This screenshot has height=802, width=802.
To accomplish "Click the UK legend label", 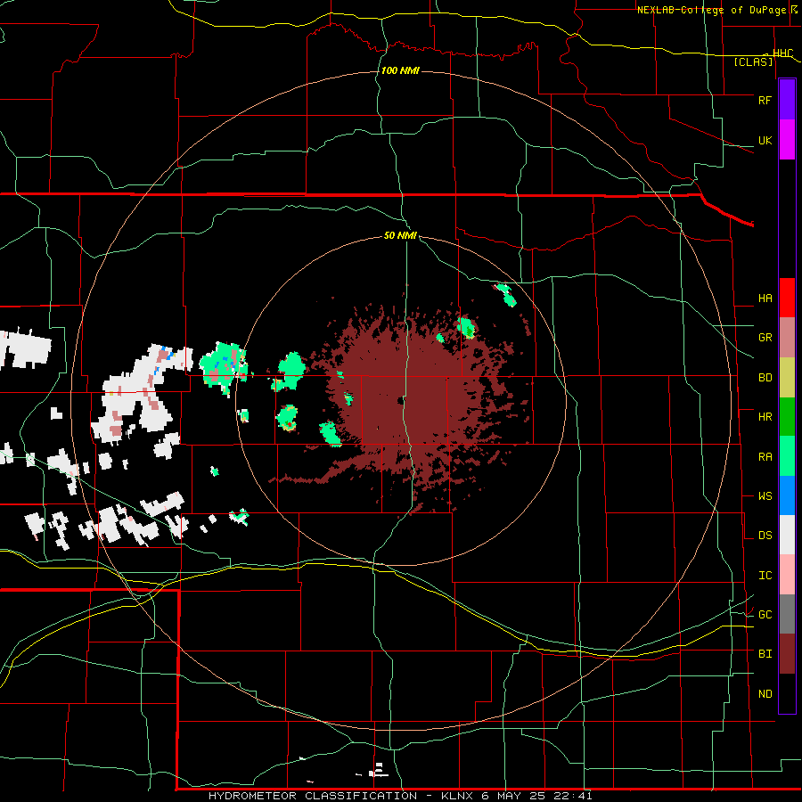I will pyautogui.click(x=765, y=141).
